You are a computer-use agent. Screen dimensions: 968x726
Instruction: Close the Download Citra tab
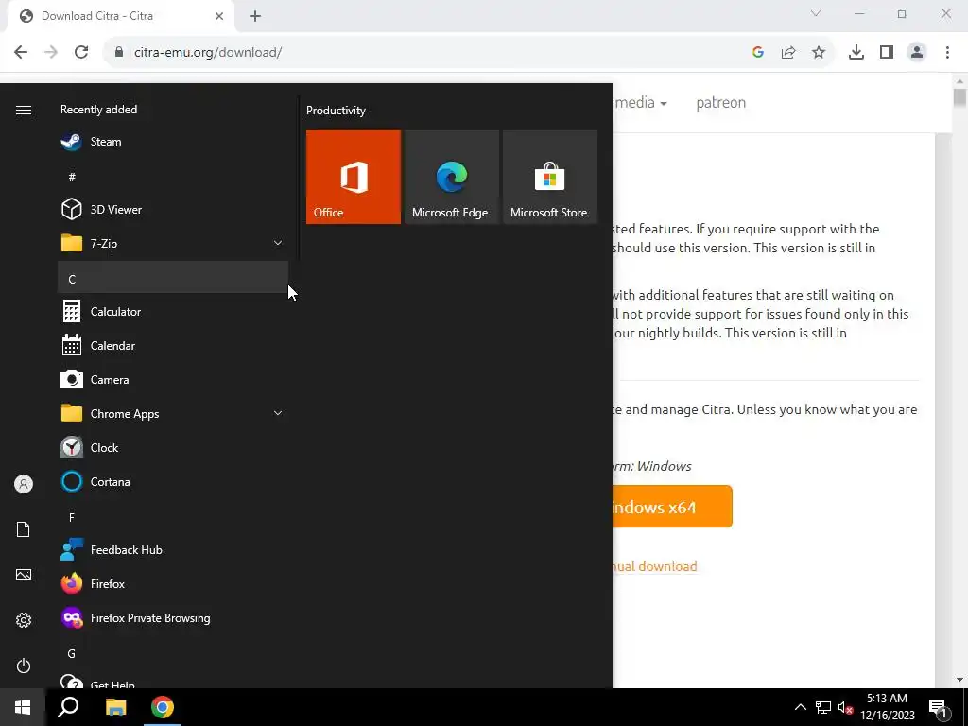pyautogui.click(x=219, y=16)
